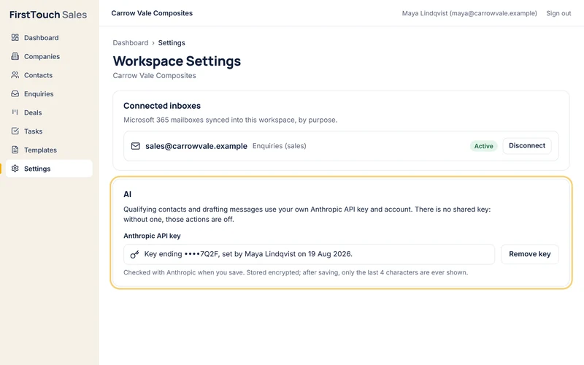Sign out of the account
The width and height of the screenshot is (584, 365).
click(558, 13)
